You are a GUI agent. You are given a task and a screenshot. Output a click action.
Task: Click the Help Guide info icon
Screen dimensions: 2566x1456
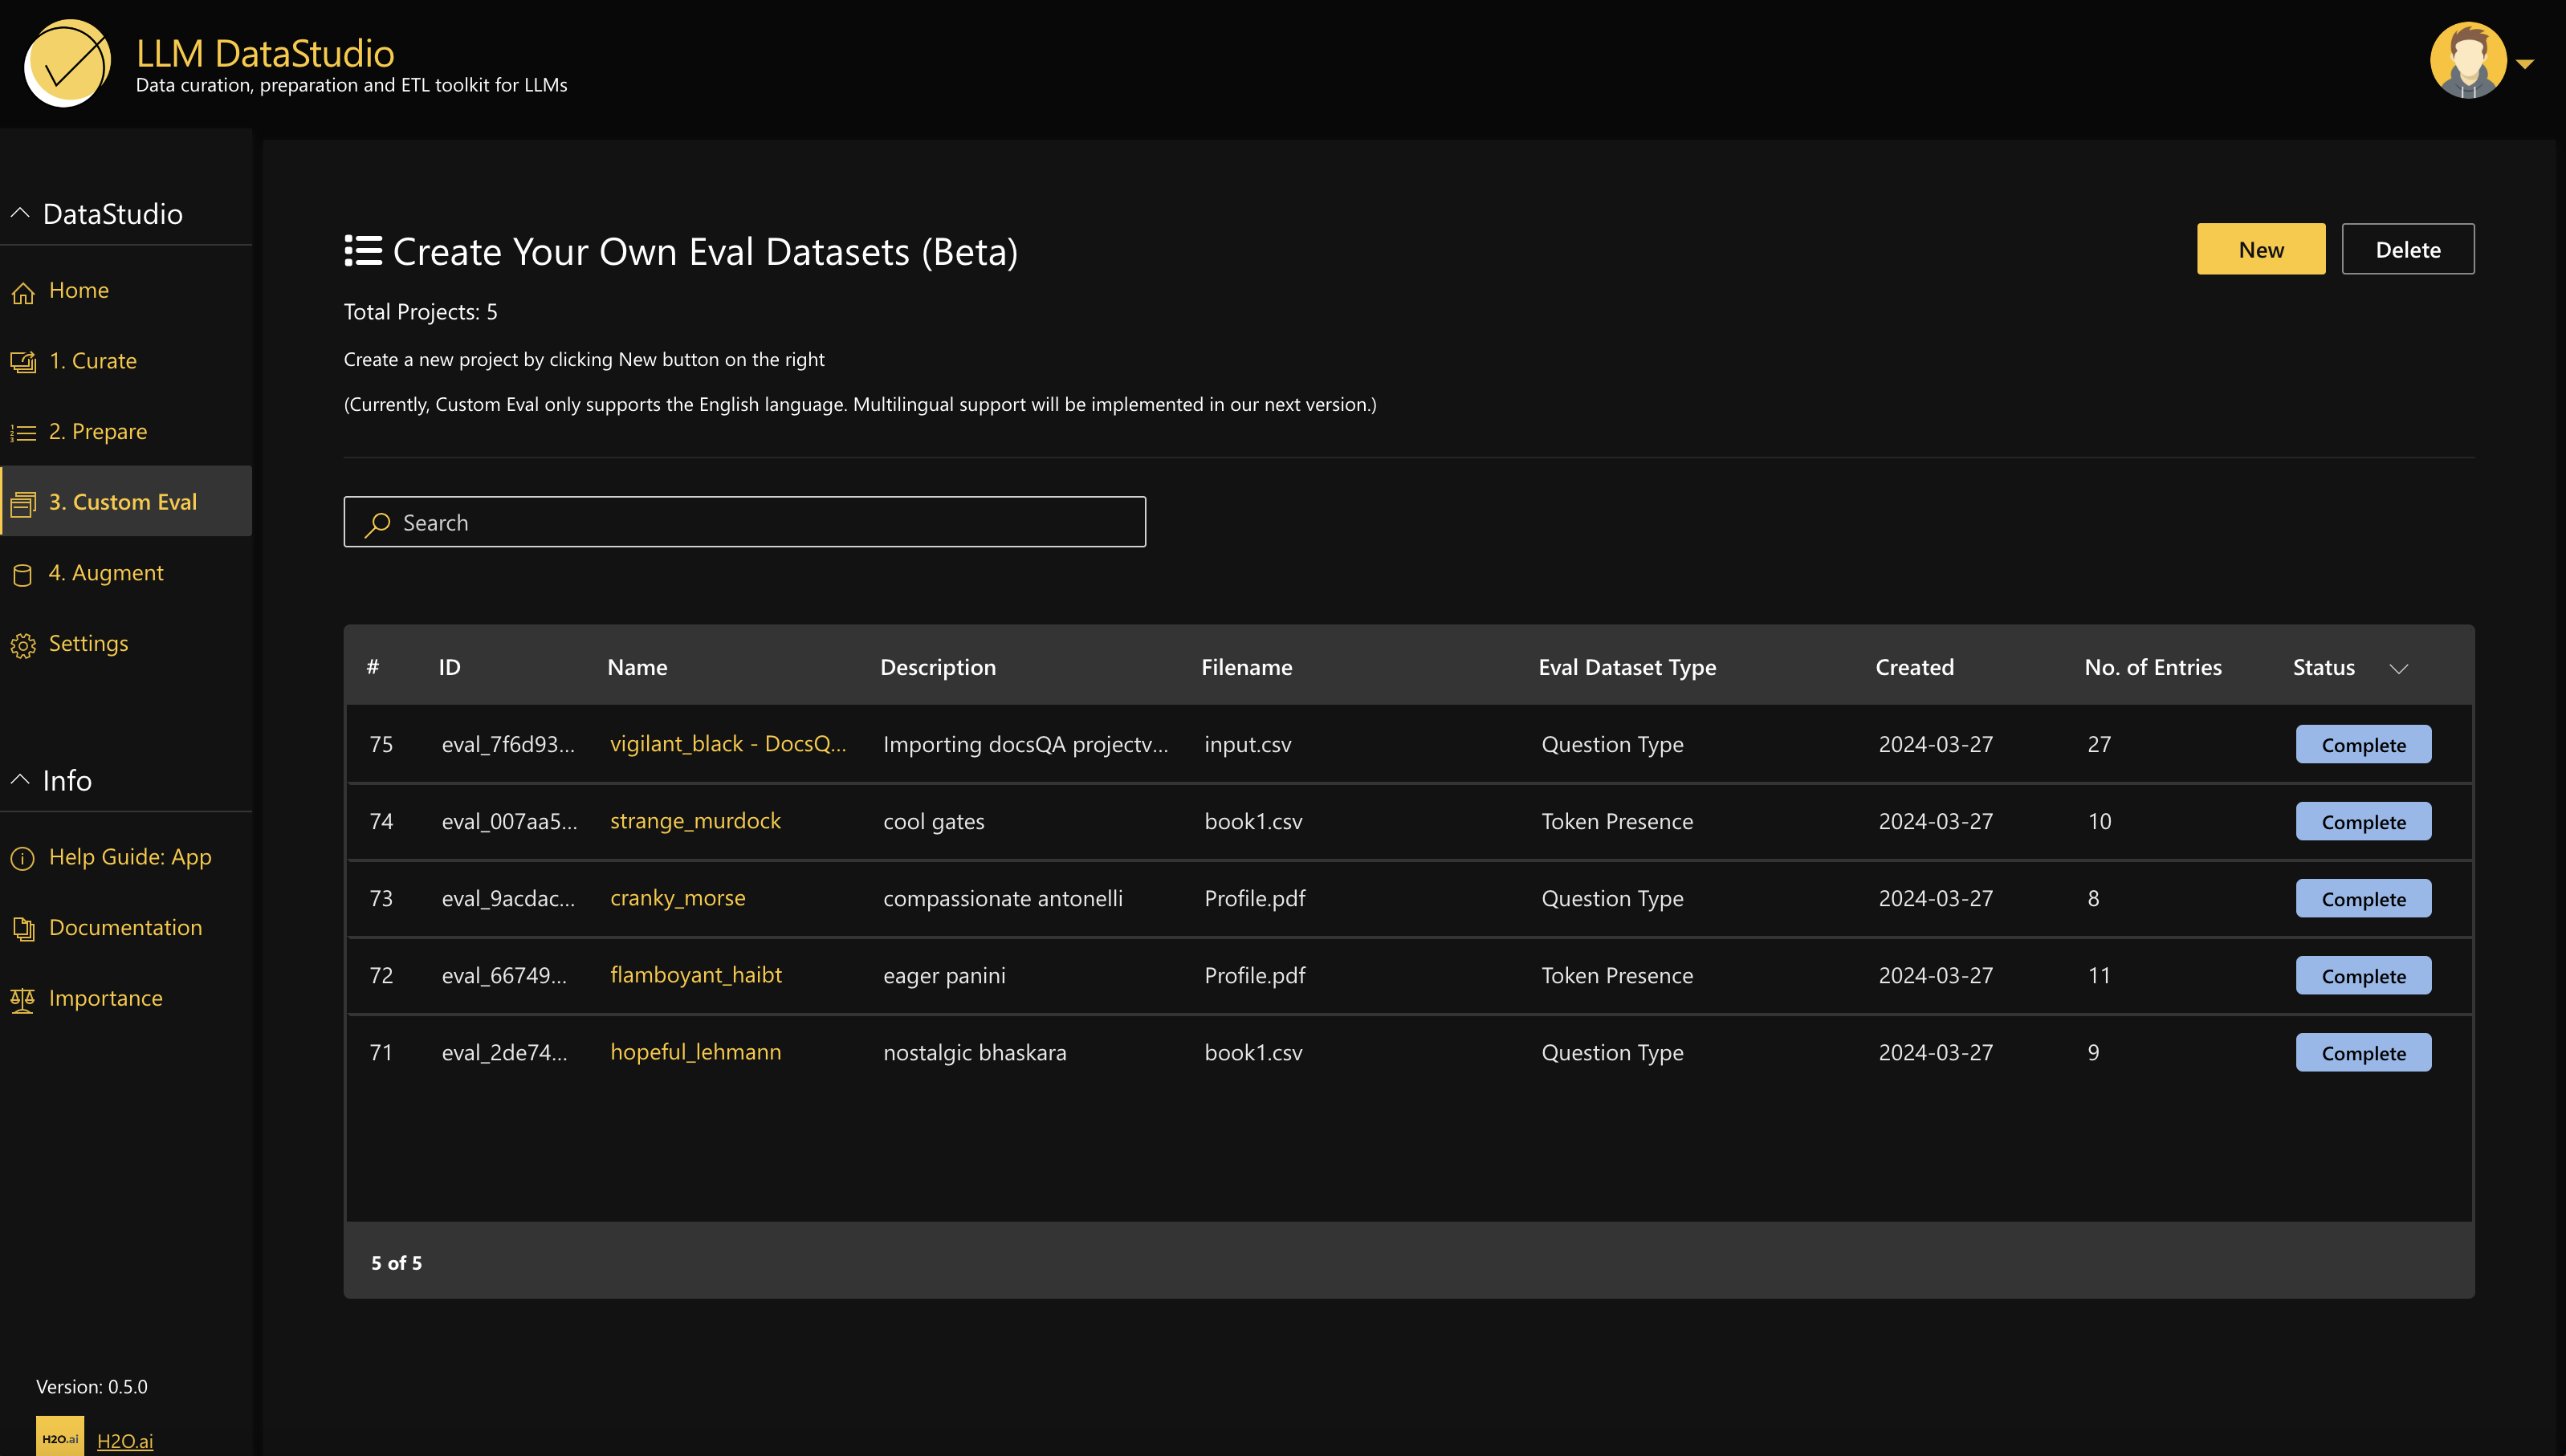(x=23, y=858)
